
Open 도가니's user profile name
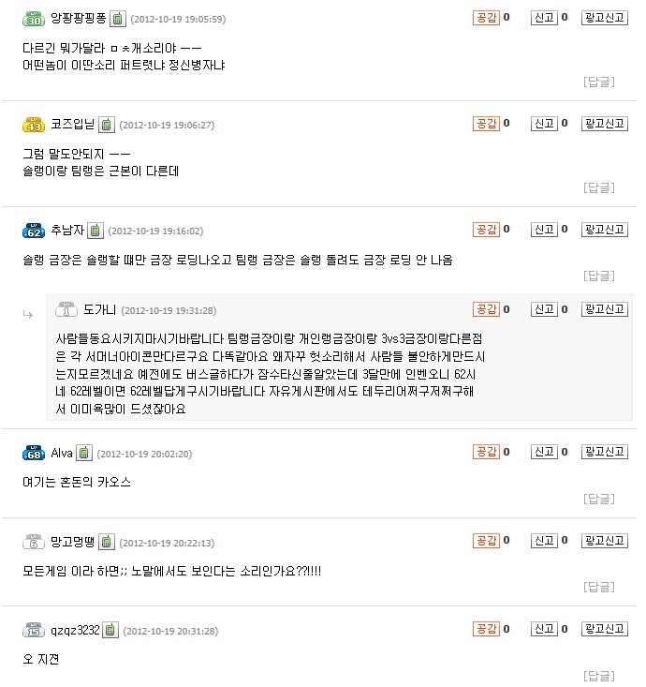point(100,310)
